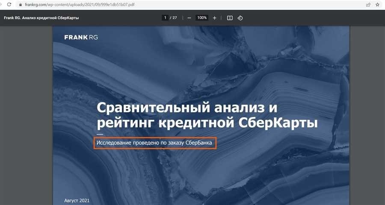Screen dimensions: 385x205
Task: Bookmark this page with the star icon
Action: [377, 5]
